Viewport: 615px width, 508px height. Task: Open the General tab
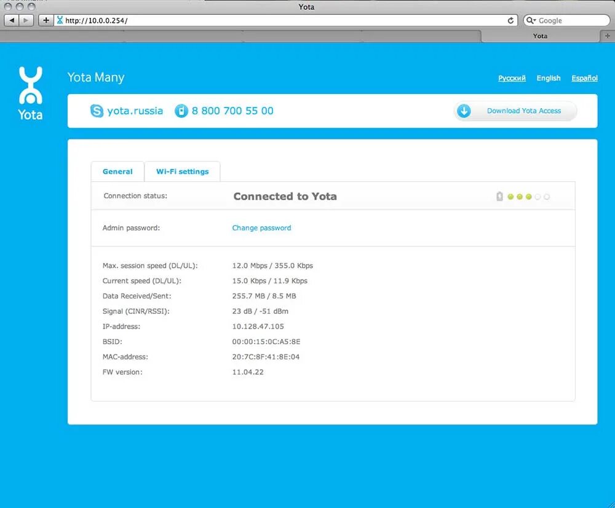point(117,171)
